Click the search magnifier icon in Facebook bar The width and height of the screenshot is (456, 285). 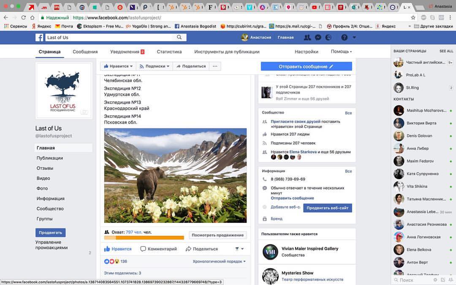[179, 37]
